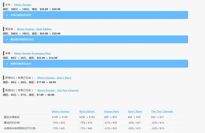
Task: Click the -70% / ¥45 cell
Action: (58, 128)
